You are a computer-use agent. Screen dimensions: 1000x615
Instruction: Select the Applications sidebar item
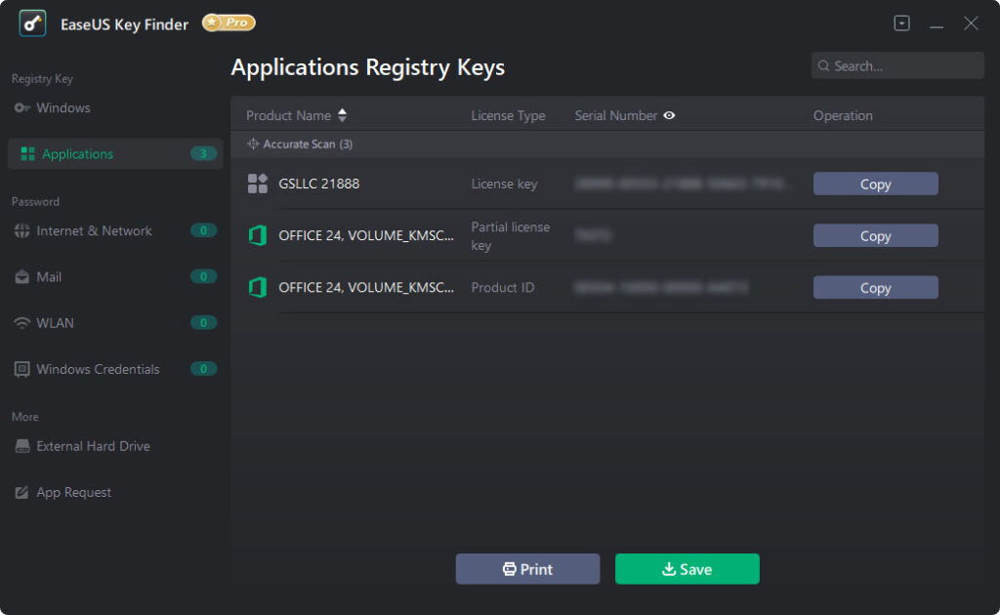(x=115, y=153)
